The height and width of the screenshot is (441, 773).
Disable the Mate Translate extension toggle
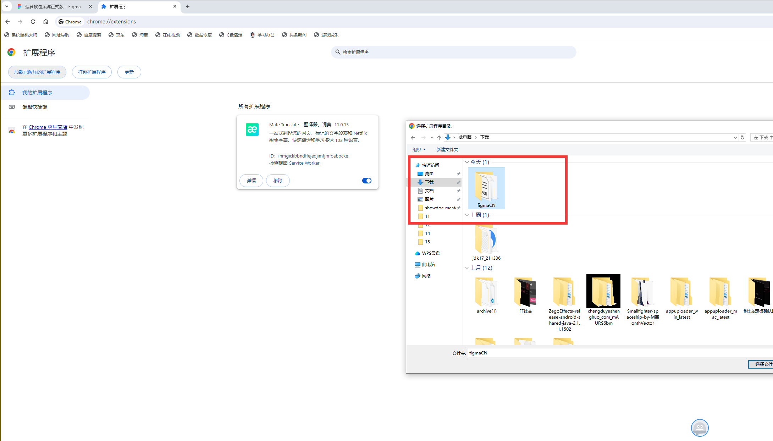(366, 181)
